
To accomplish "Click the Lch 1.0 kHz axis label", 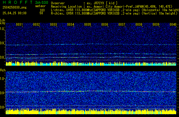I will pos(2,29).
